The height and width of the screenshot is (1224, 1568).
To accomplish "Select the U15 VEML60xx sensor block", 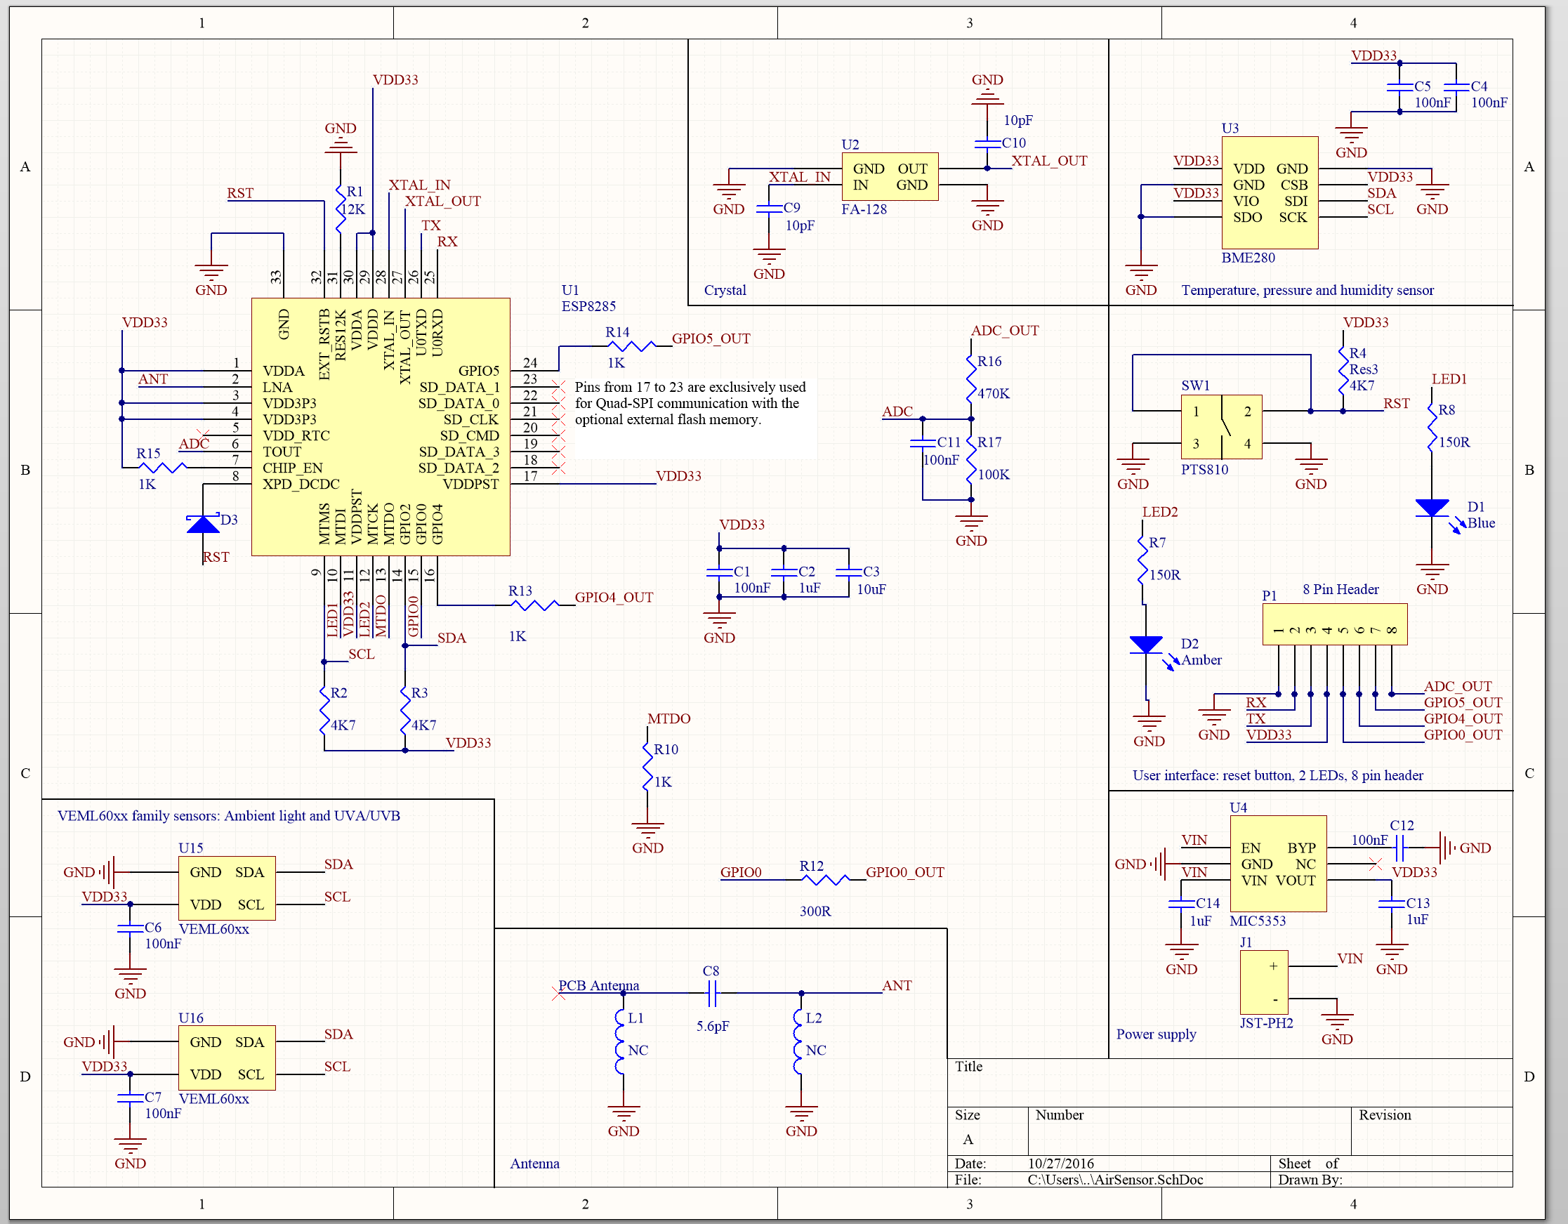I will click(227, 888).
